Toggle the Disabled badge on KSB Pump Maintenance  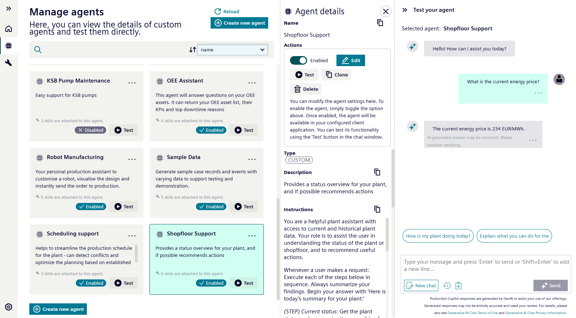(90, 130)
